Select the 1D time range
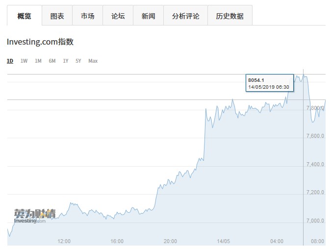331x249 pixels. coord(10,61)
